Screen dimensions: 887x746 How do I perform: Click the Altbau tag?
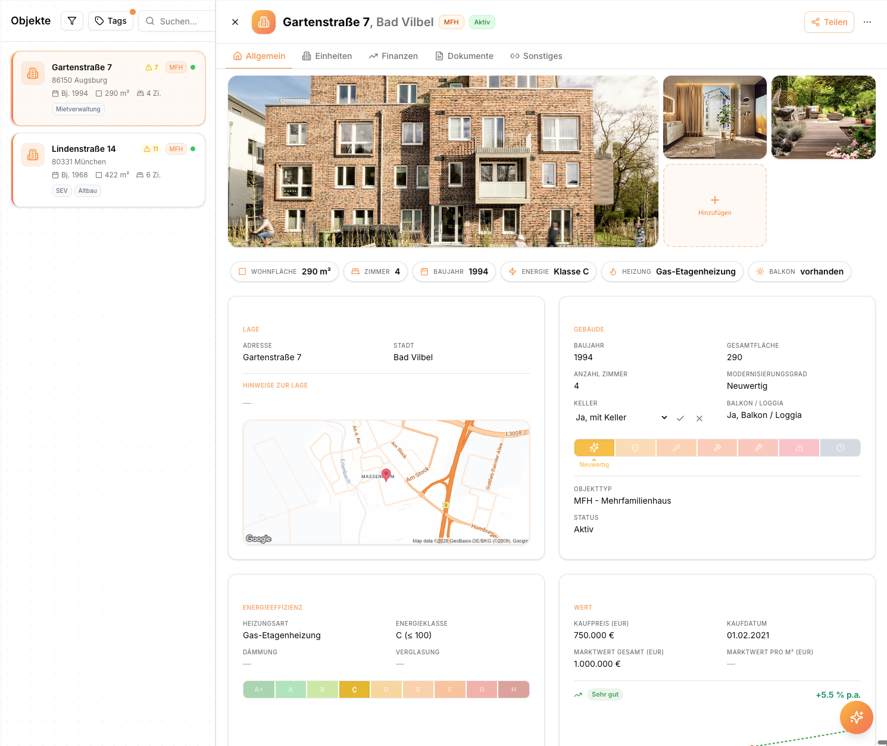click(88, 191)
